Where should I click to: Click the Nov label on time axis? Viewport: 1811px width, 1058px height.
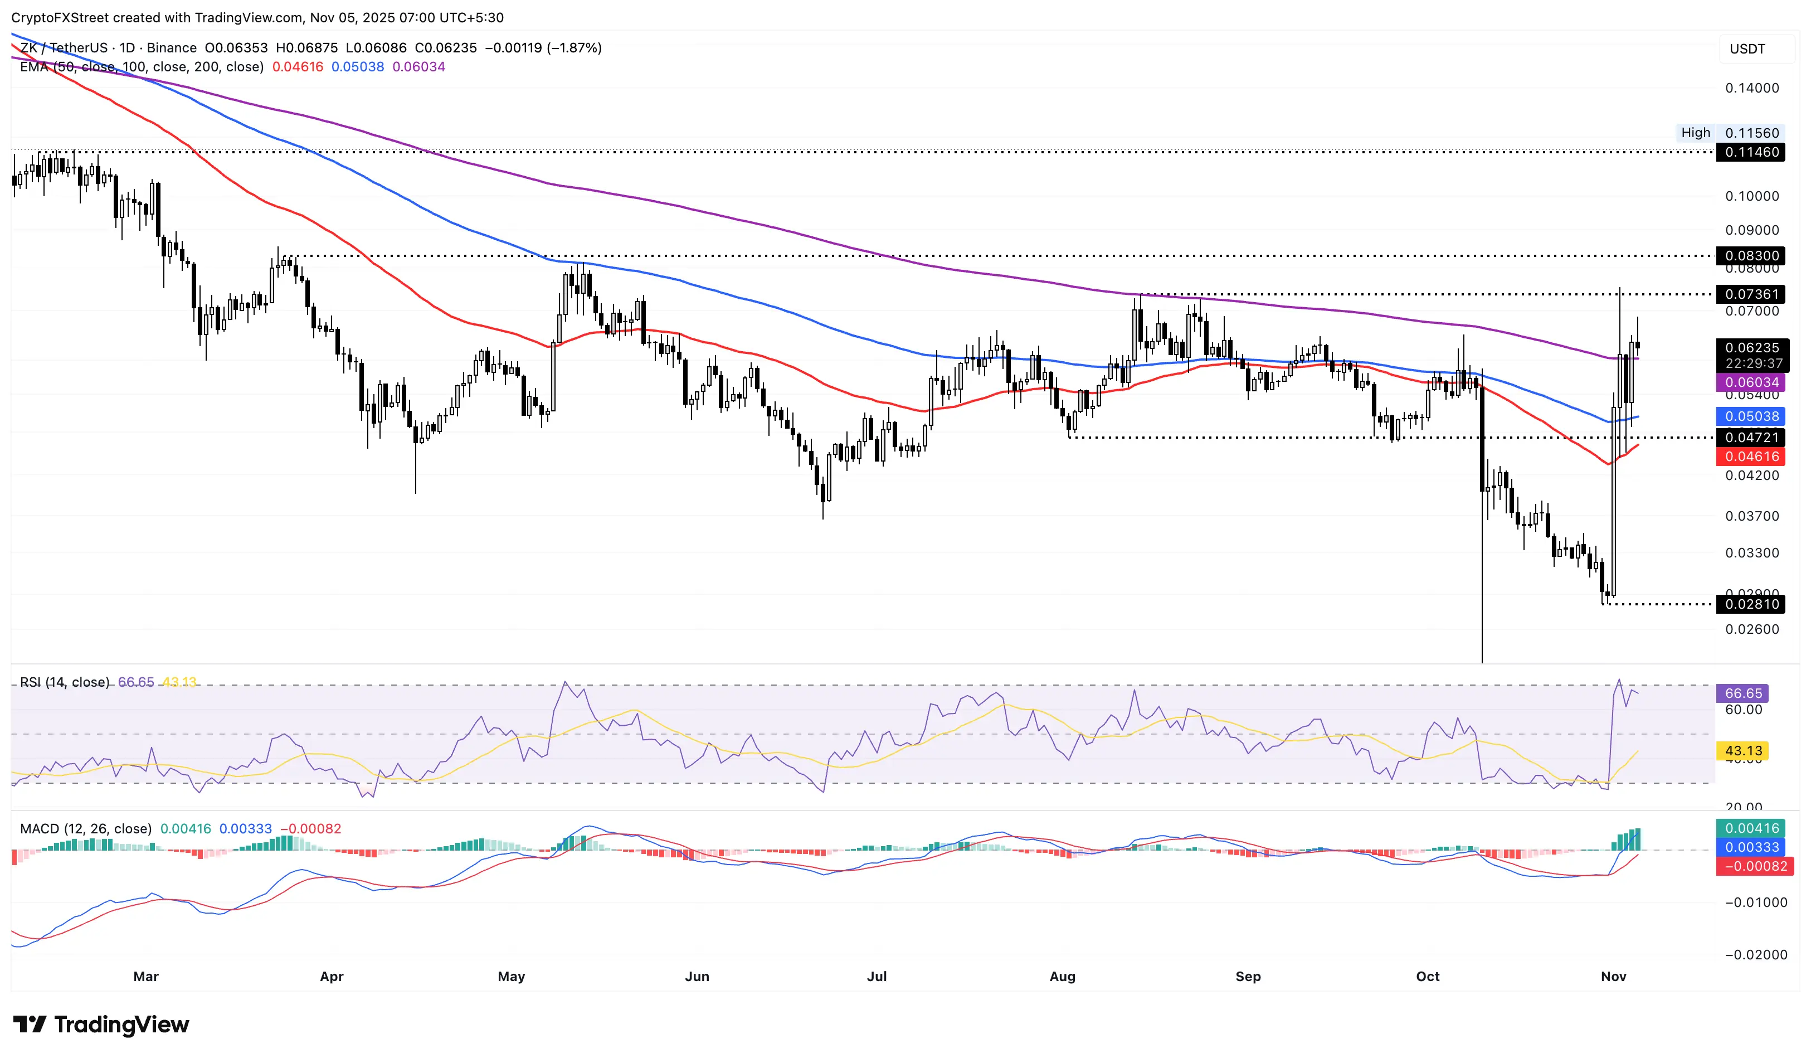pos(1614,977)
